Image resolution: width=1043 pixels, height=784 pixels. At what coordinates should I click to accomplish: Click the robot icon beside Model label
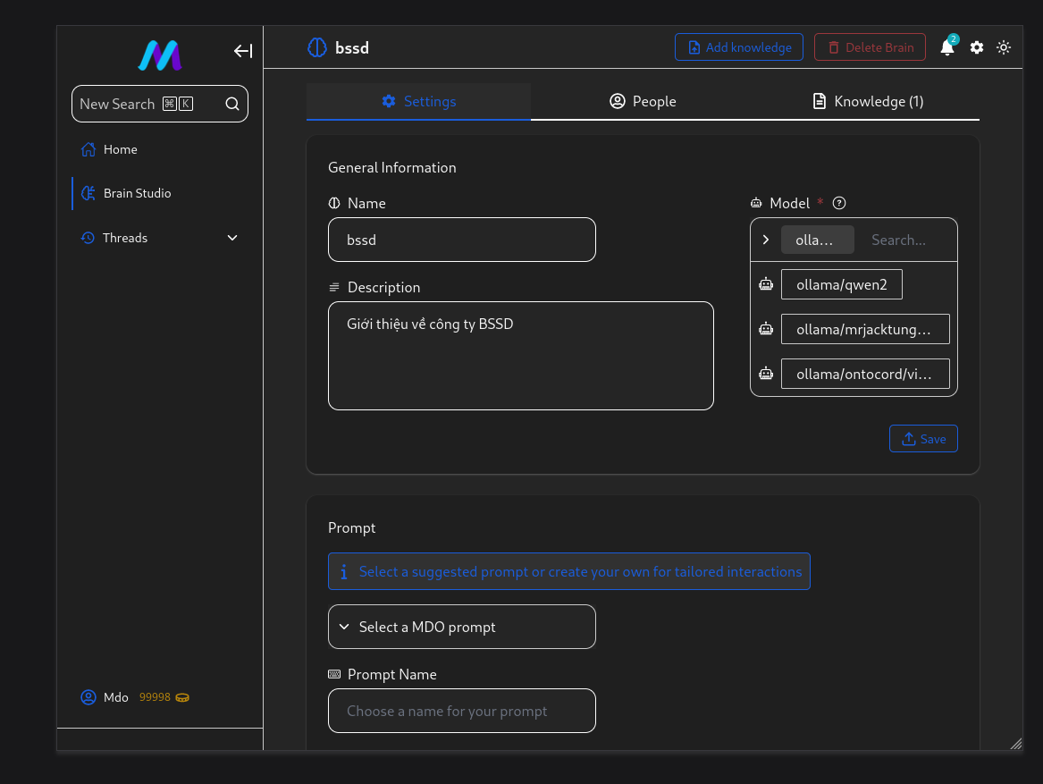click(x=756, y=203)
